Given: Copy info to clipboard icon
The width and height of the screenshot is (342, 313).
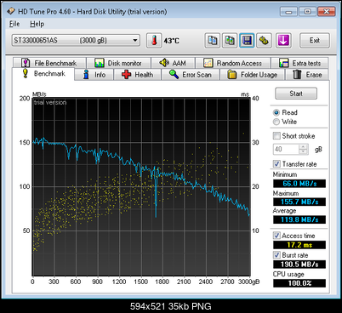Looking at the screenshot, I should pos(212,40).
